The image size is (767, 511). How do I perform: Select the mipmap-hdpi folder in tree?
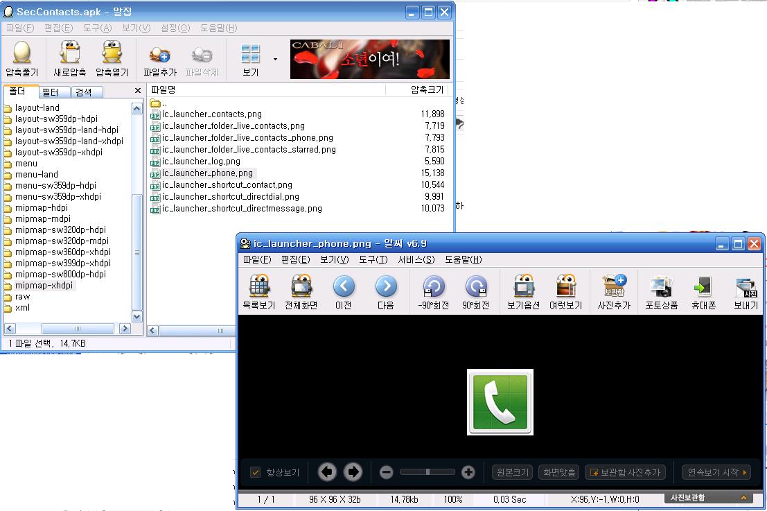[x=41, y=207]
